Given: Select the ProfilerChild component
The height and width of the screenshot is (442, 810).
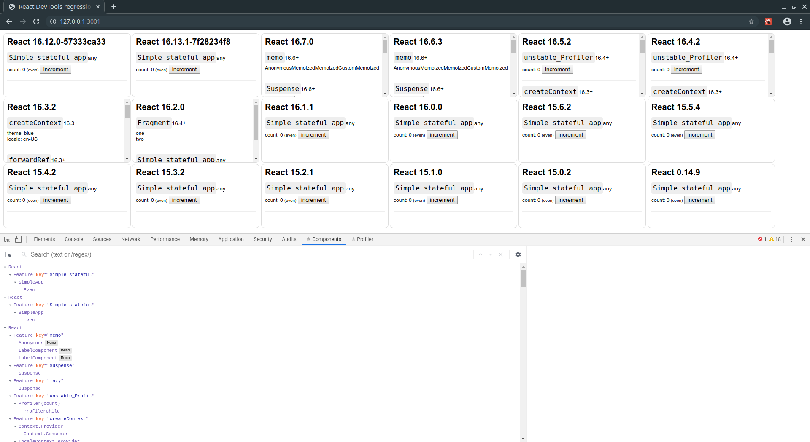Looking at the screenshot, I should pyautogui.click(x=42, y=411).
